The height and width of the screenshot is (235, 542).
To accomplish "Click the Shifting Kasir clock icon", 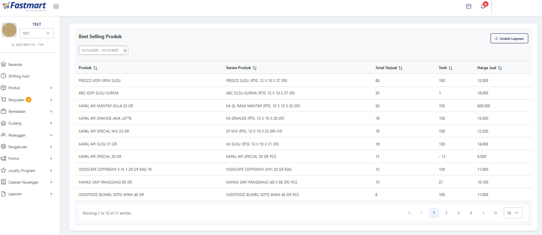I will (x=4, y=76).
